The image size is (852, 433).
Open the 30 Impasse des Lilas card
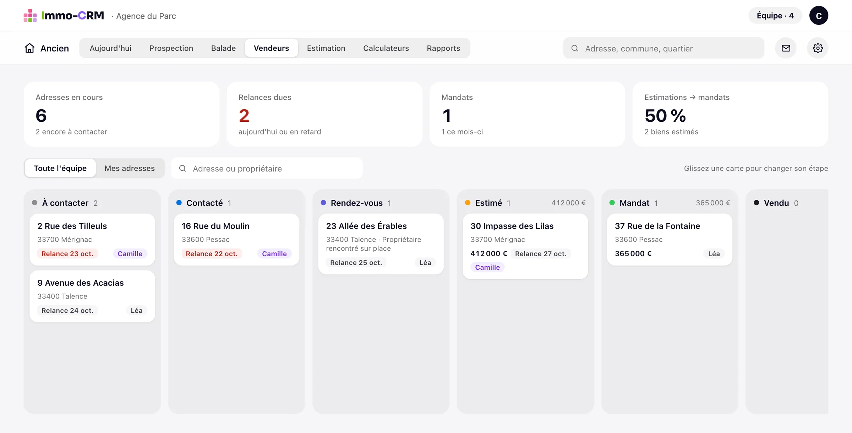(525, 246)
